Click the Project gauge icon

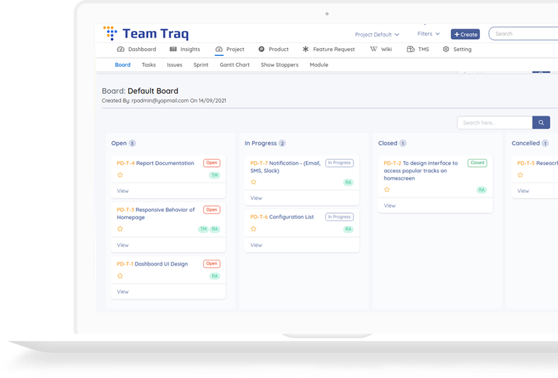point(219,49)
